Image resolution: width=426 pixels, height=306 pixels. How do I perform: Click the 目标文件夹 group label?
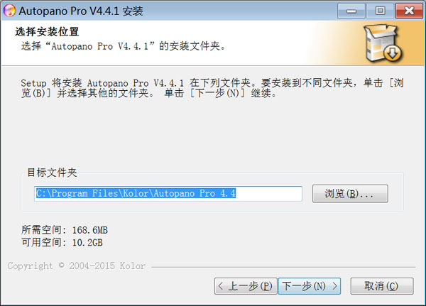click(x=52, y=173)
